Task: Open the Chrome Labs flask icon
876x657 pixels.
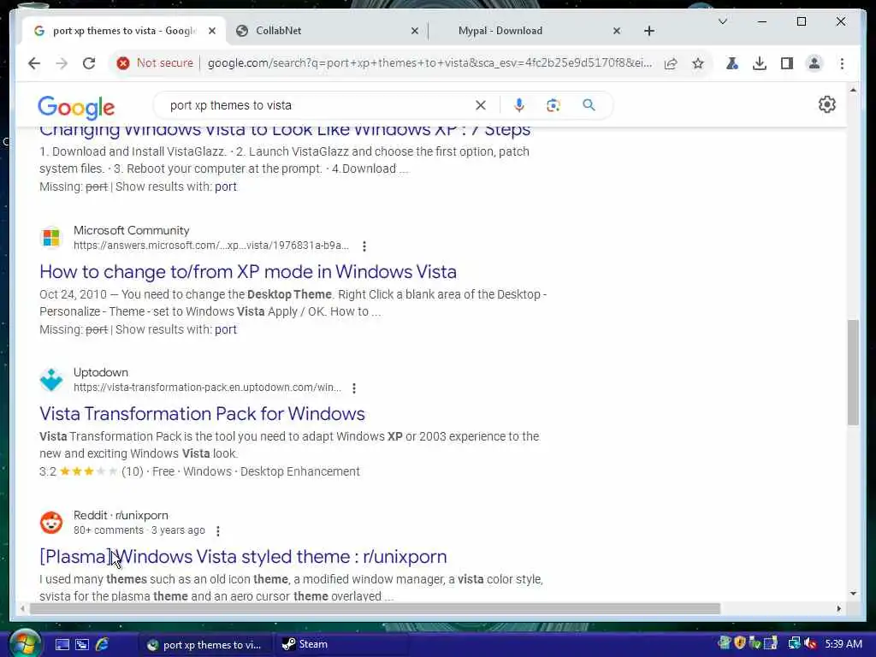Action: [732, 63]
